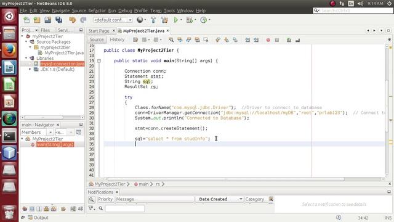394x222 pixels.
Task: Click the Debug Project toolbar icon
Action: 190,20
